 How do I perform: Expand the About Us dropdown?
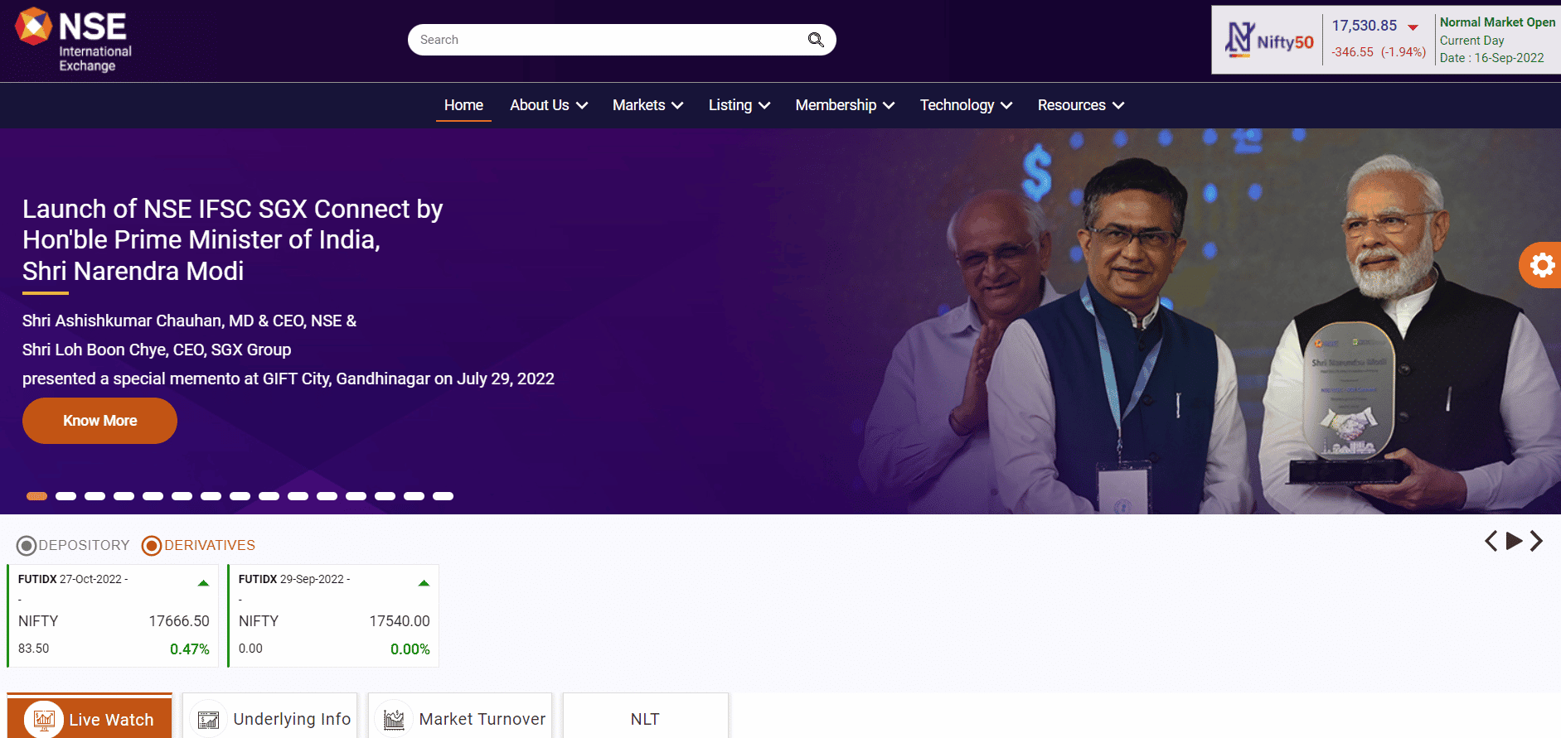pyautogui.click(x=549, y=105)
